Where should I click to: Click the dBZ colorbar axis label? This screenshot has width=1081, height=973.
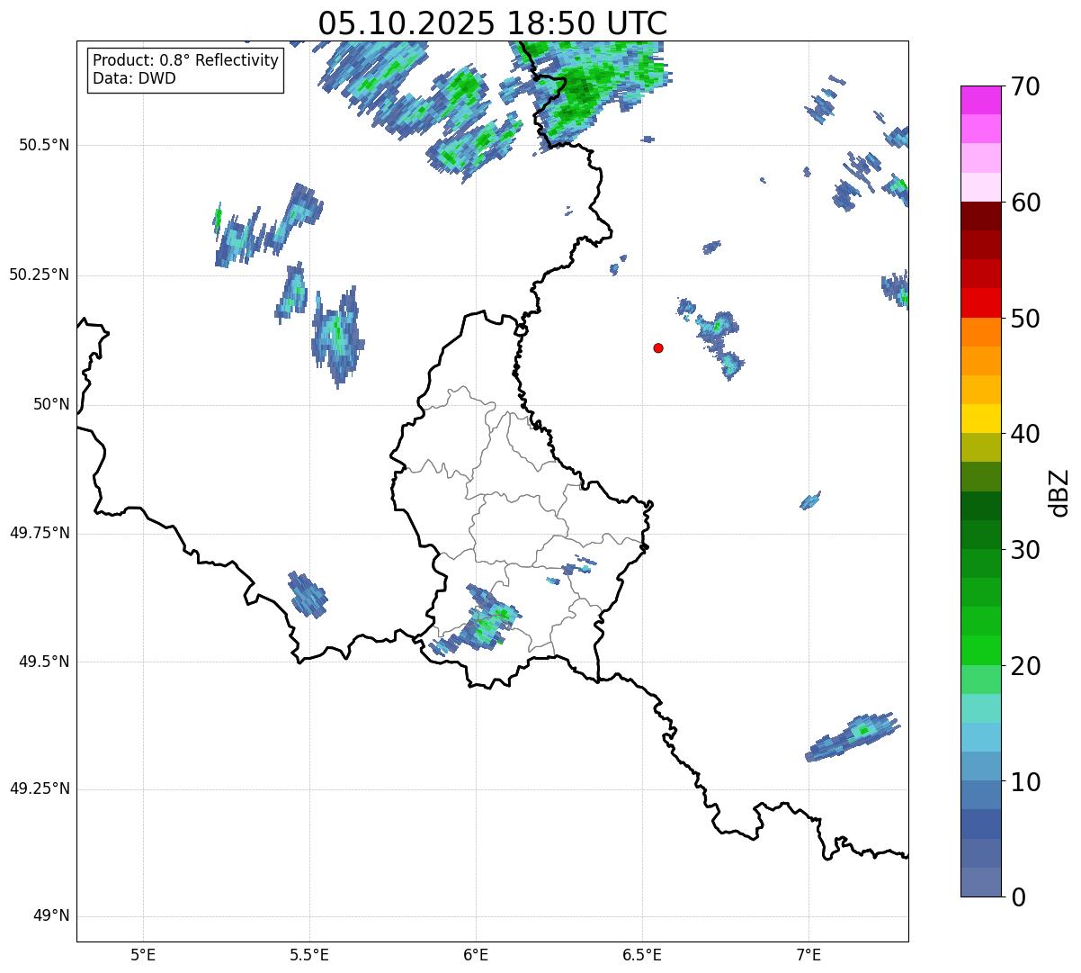click(x=1059, y=491)
